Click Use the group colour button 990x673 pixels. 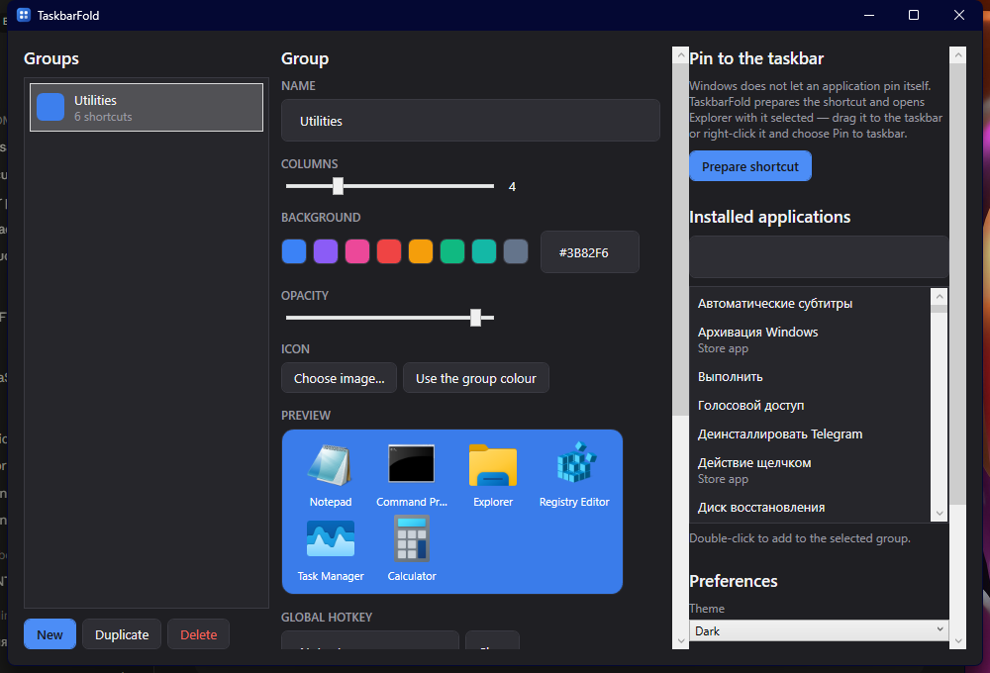pos(476,378)
